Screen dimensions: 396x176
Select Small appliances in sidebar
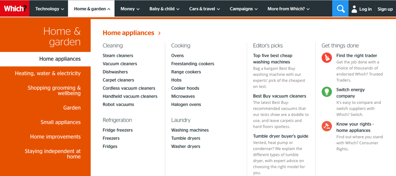(61, 122)
